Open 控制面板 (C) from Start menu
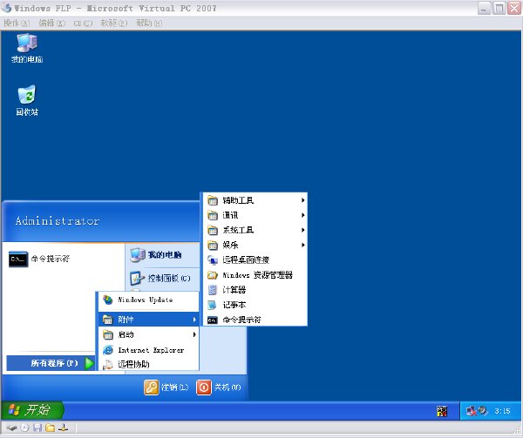 (160, 278)
